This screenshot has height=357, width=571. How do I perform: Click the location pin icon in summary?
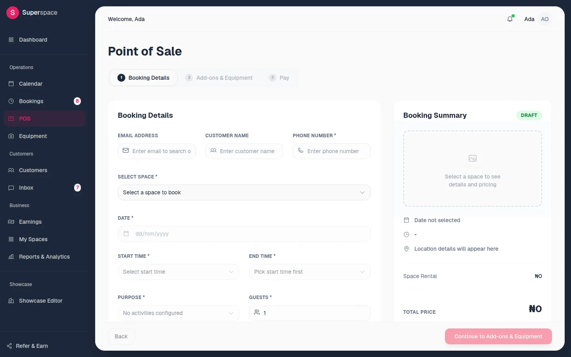tap(406, 249)
